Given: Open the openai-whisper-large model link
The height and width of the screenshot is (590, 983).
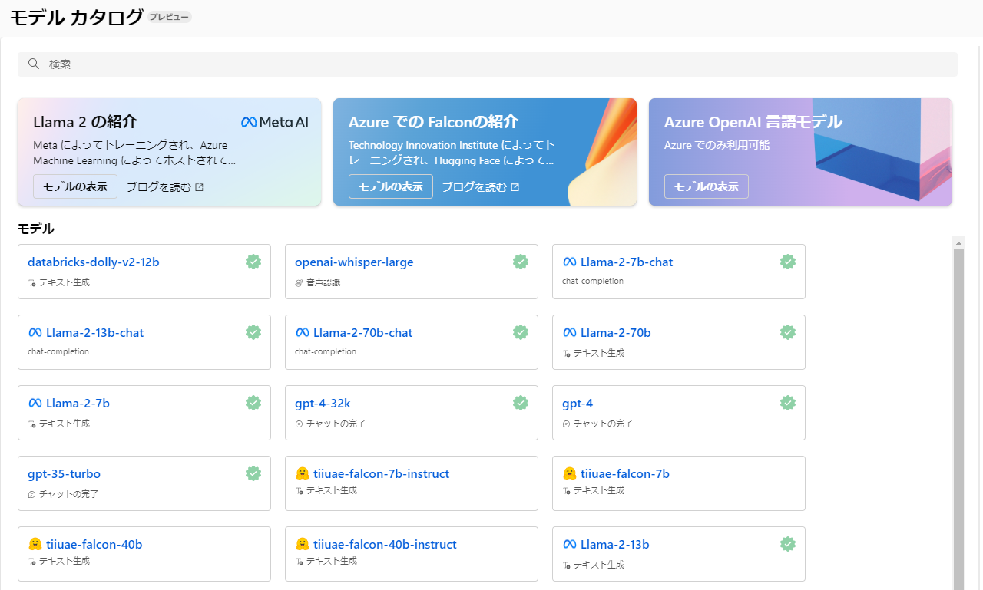Looking at the screenshot, I should coord(354,262).
